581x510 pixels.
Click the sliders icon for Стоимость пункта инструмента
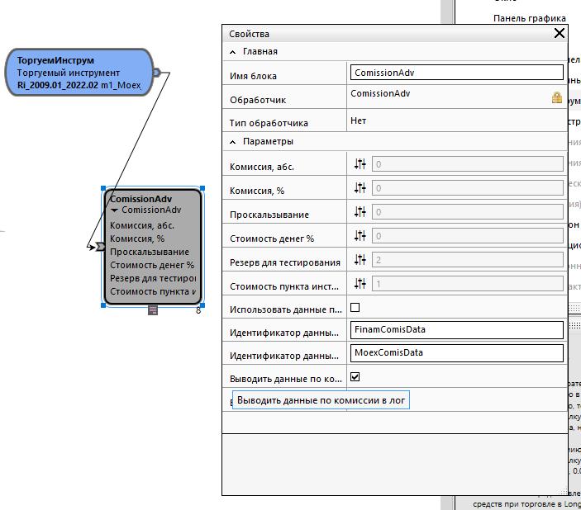pyautogui.click(x=360, y=284)
